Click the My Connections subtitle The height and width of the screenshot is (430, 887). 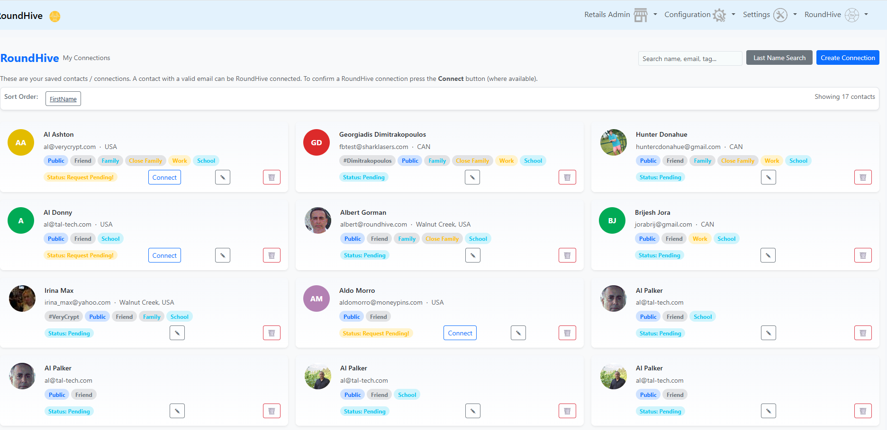point(87,58)
